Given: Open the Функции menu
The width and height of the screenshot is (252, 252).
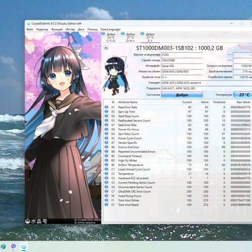Looking at the screenshot, I should click(57, 29).
